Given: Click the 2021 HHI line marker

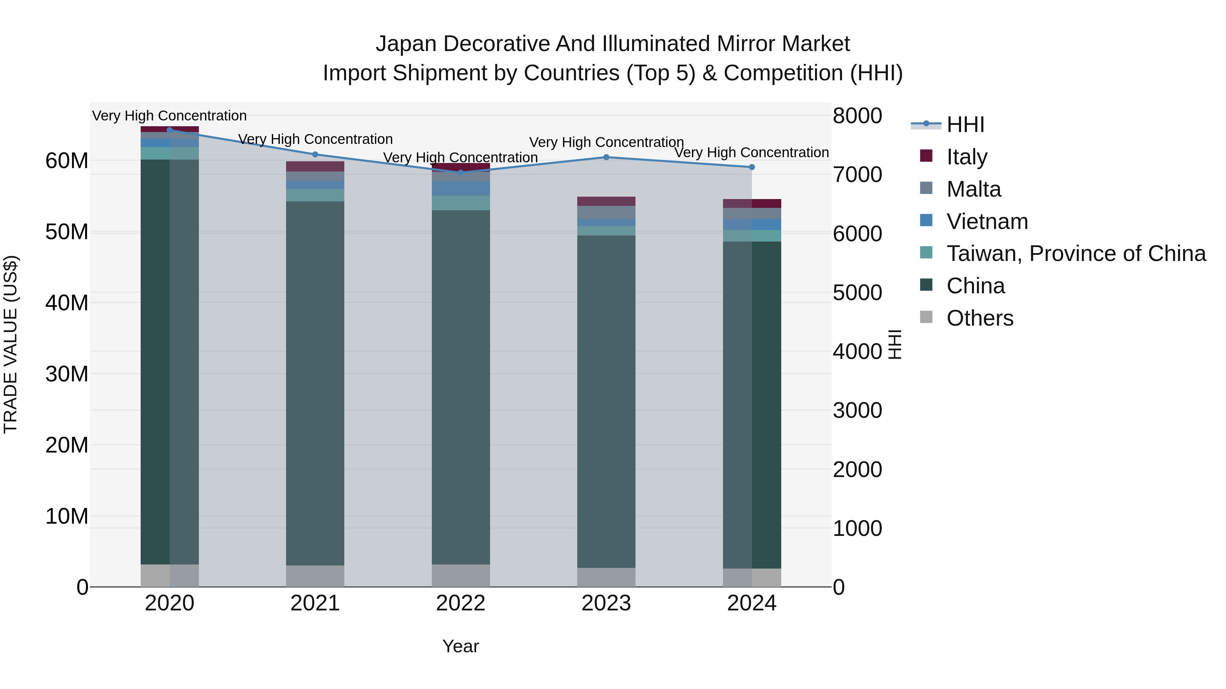Looking at the screenshot, I should [x=315, y=154].
